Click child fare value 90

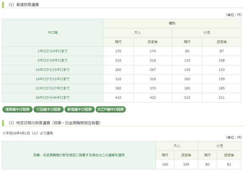click(x=187, y=51)
